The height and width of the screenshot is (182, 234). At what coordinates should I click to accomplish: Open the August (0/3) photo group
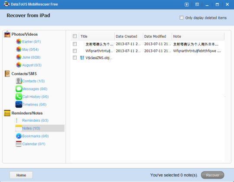[32, 65]
